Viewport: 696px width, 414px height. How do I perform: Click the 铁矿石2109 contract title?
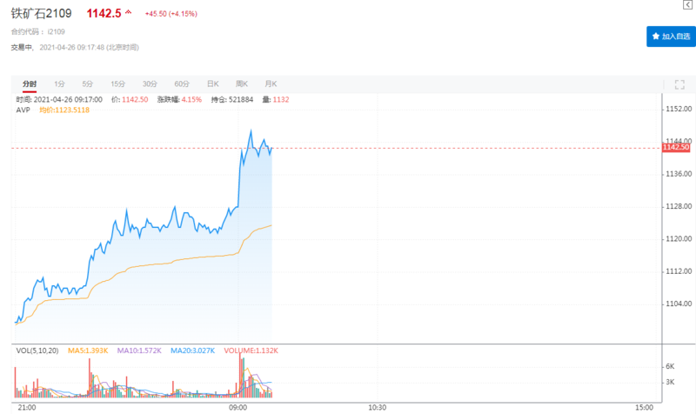[43, 15]
